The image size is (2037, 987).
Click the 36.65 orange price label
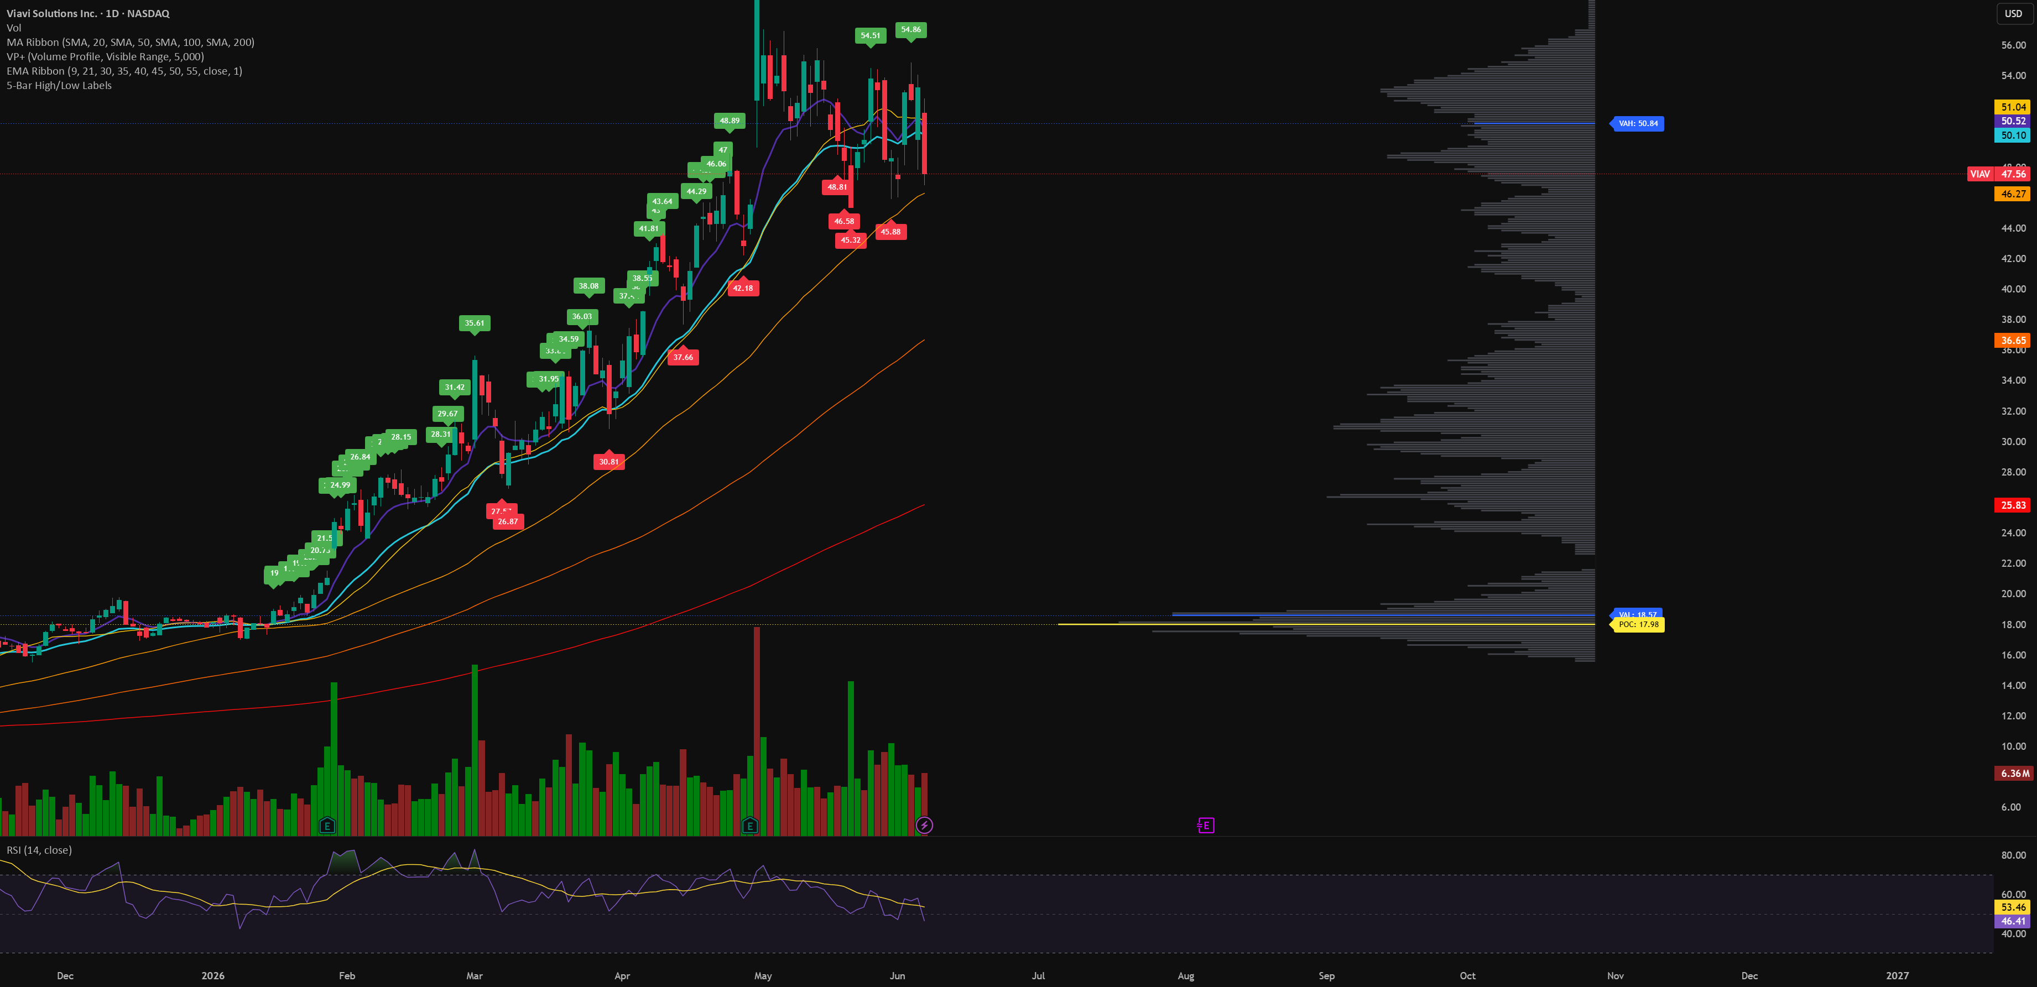(2013, 341)
